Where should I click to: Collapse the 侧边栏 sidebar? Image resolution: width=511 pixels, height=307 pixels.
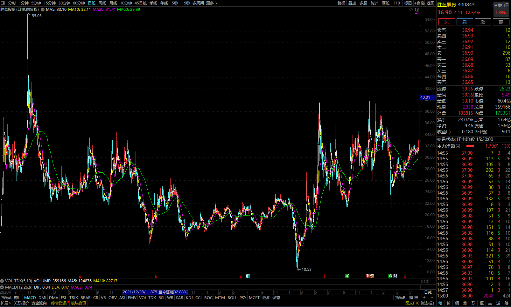[428, 303]
